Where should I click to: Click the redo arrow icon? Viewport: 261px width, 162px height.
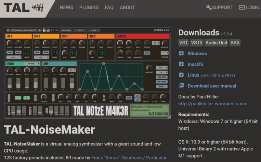tap(57, 30)
